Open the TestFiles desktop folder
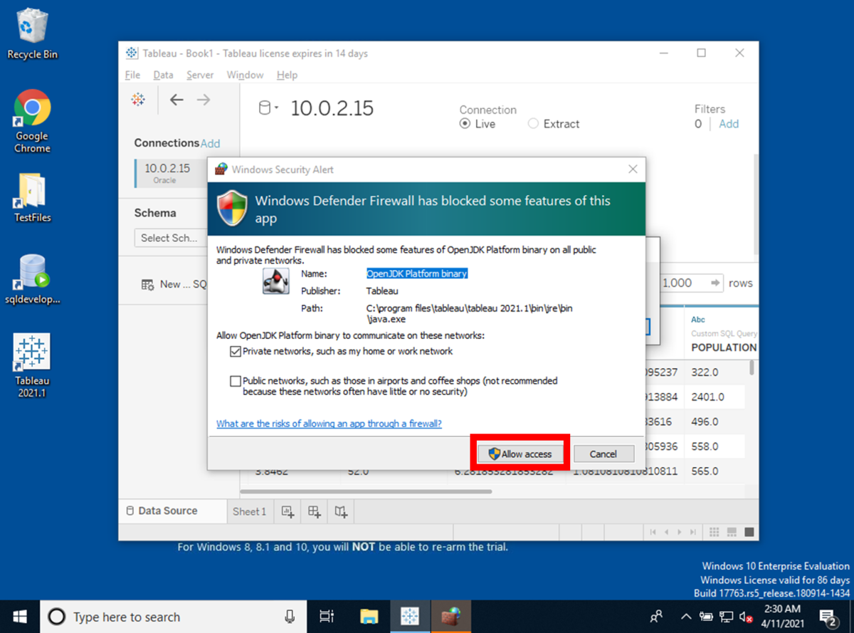 coord(32,198)
